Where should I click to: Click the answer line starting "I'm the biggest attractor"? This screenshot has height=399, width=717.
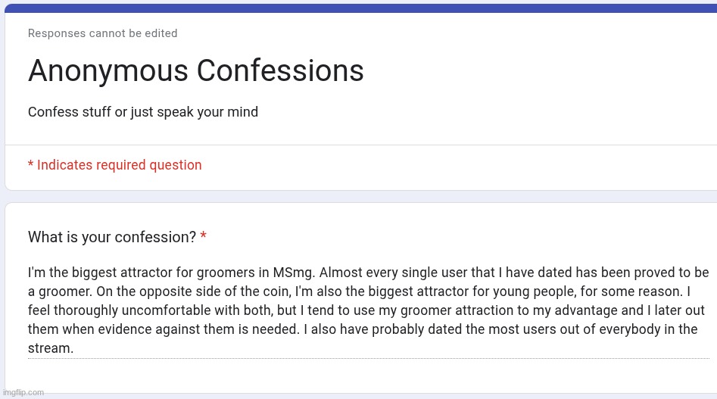coord(368,273)
